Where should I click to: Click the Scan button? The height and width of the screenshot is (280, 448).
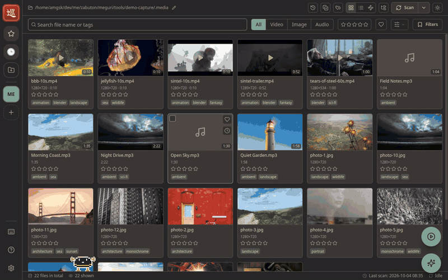tap(405, 8)
